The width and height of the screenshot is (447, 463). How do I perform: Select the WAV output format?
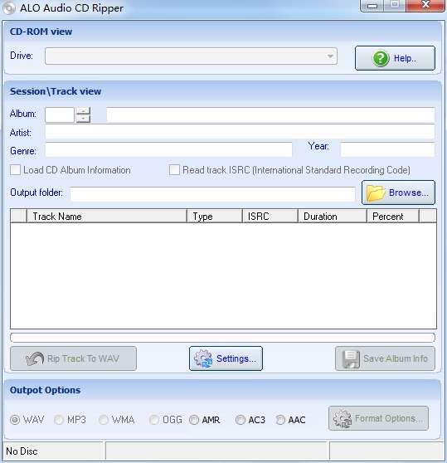point(15,420)
